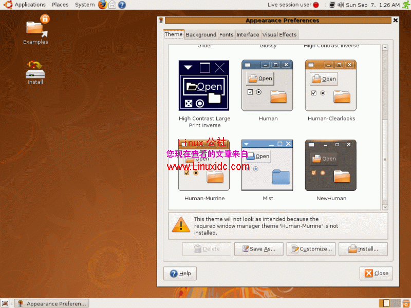Switch to the Background tab
This screenshot has width=411, height=308.
200,34
